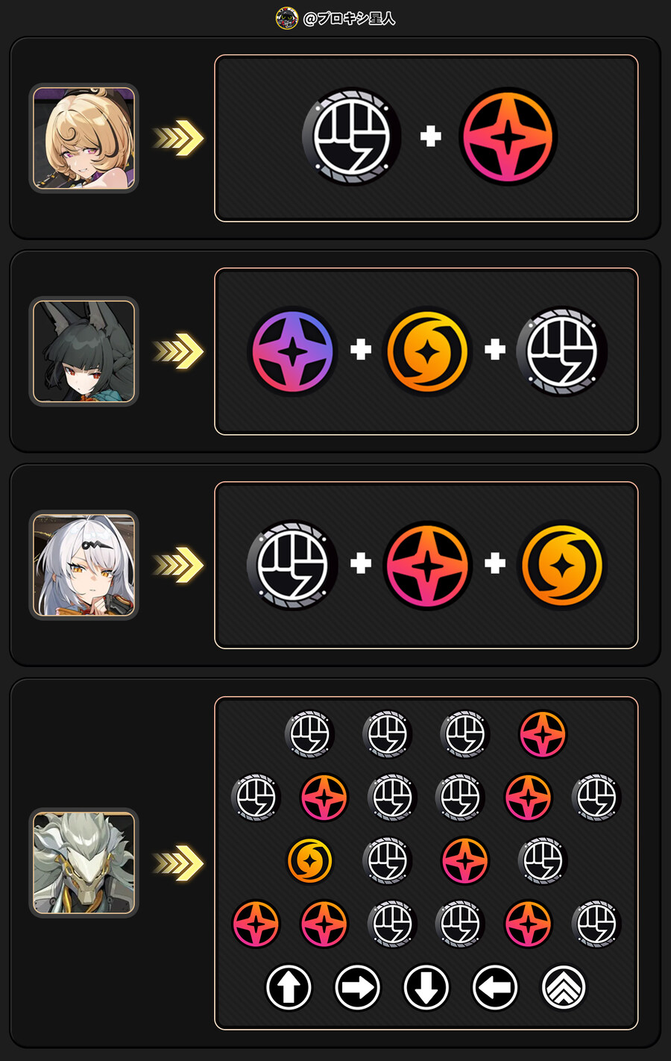Viewport: 671px width, 1061px height.
Task: Click the orange swirl icon in second panel
Action: pos(427,351)
